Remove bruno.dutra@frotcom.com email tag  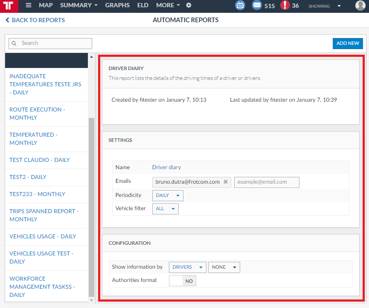click(x=226, y=182)
